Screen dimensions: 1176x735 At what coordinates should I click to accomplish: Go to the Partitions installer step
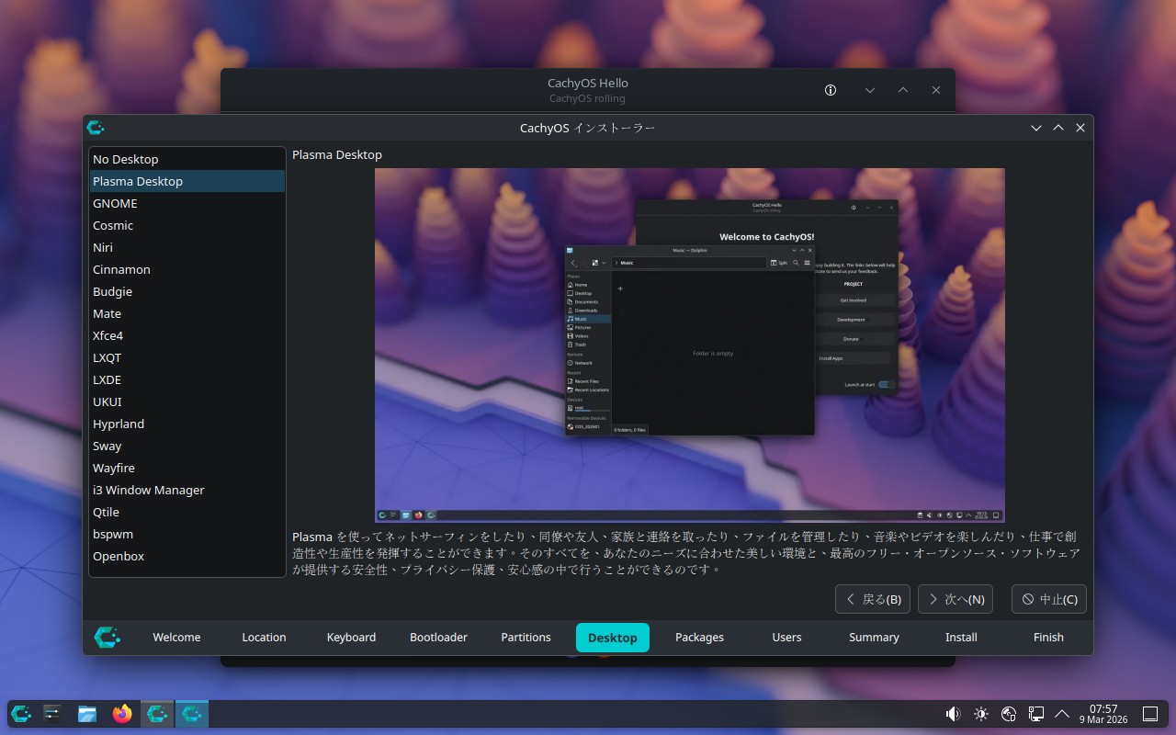[x=526, y=637]
